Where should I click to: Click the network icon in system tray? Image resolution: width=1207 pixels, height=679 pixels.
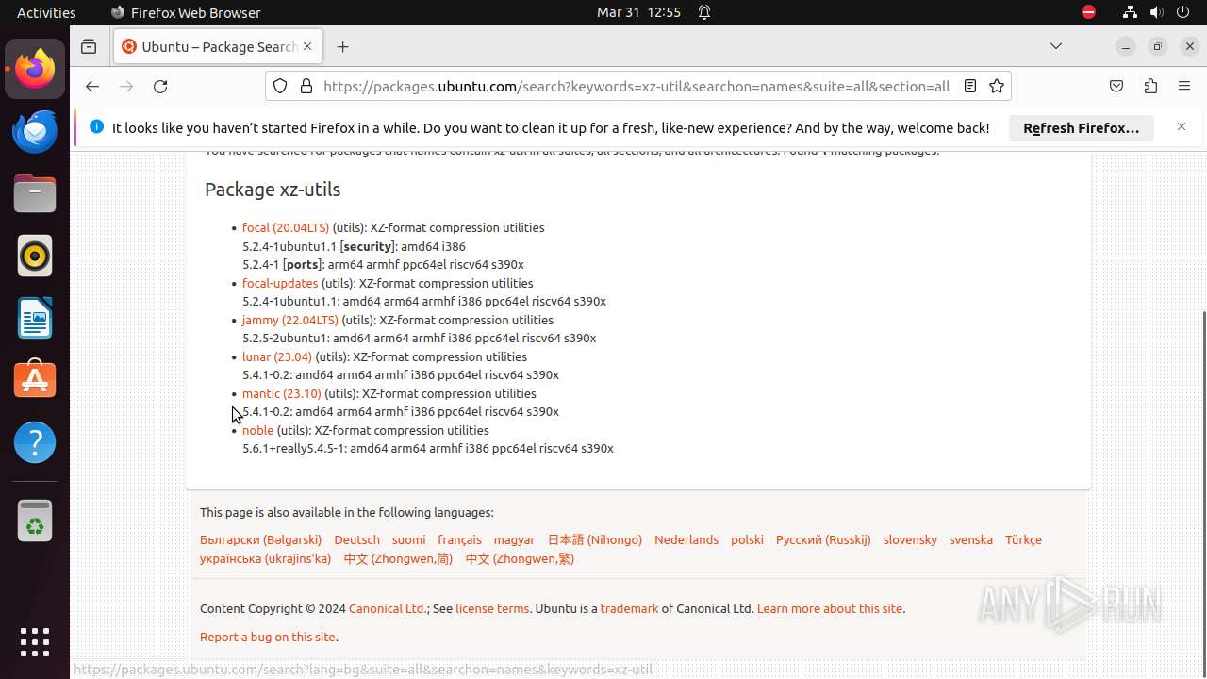pos(1130,12)
